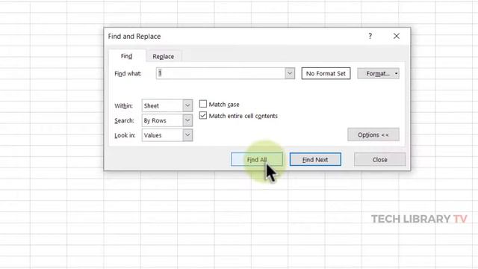Click the help question mark icon

(370, 37)
